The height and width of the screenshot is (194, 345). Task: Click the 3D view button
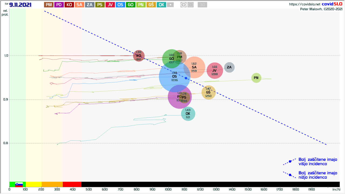[202, 5]
